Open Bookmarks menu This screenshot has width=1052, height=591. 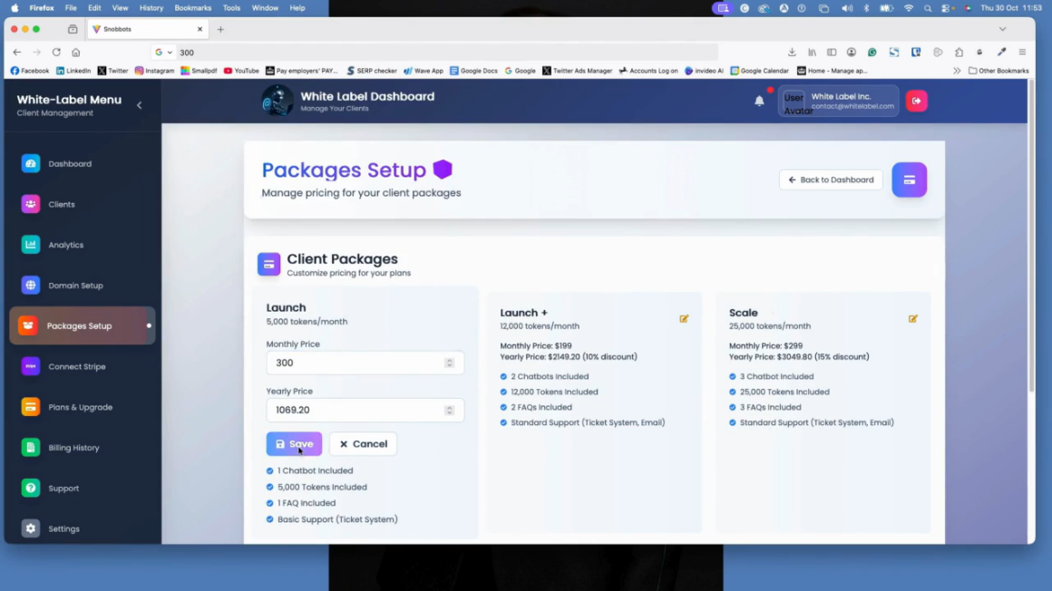click(192, 8)
